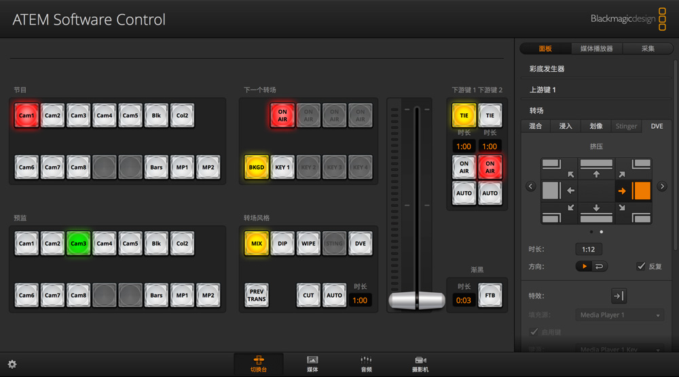679x377 pixels.
Task: Open the settings gear icon
Action: pos(12,364)
